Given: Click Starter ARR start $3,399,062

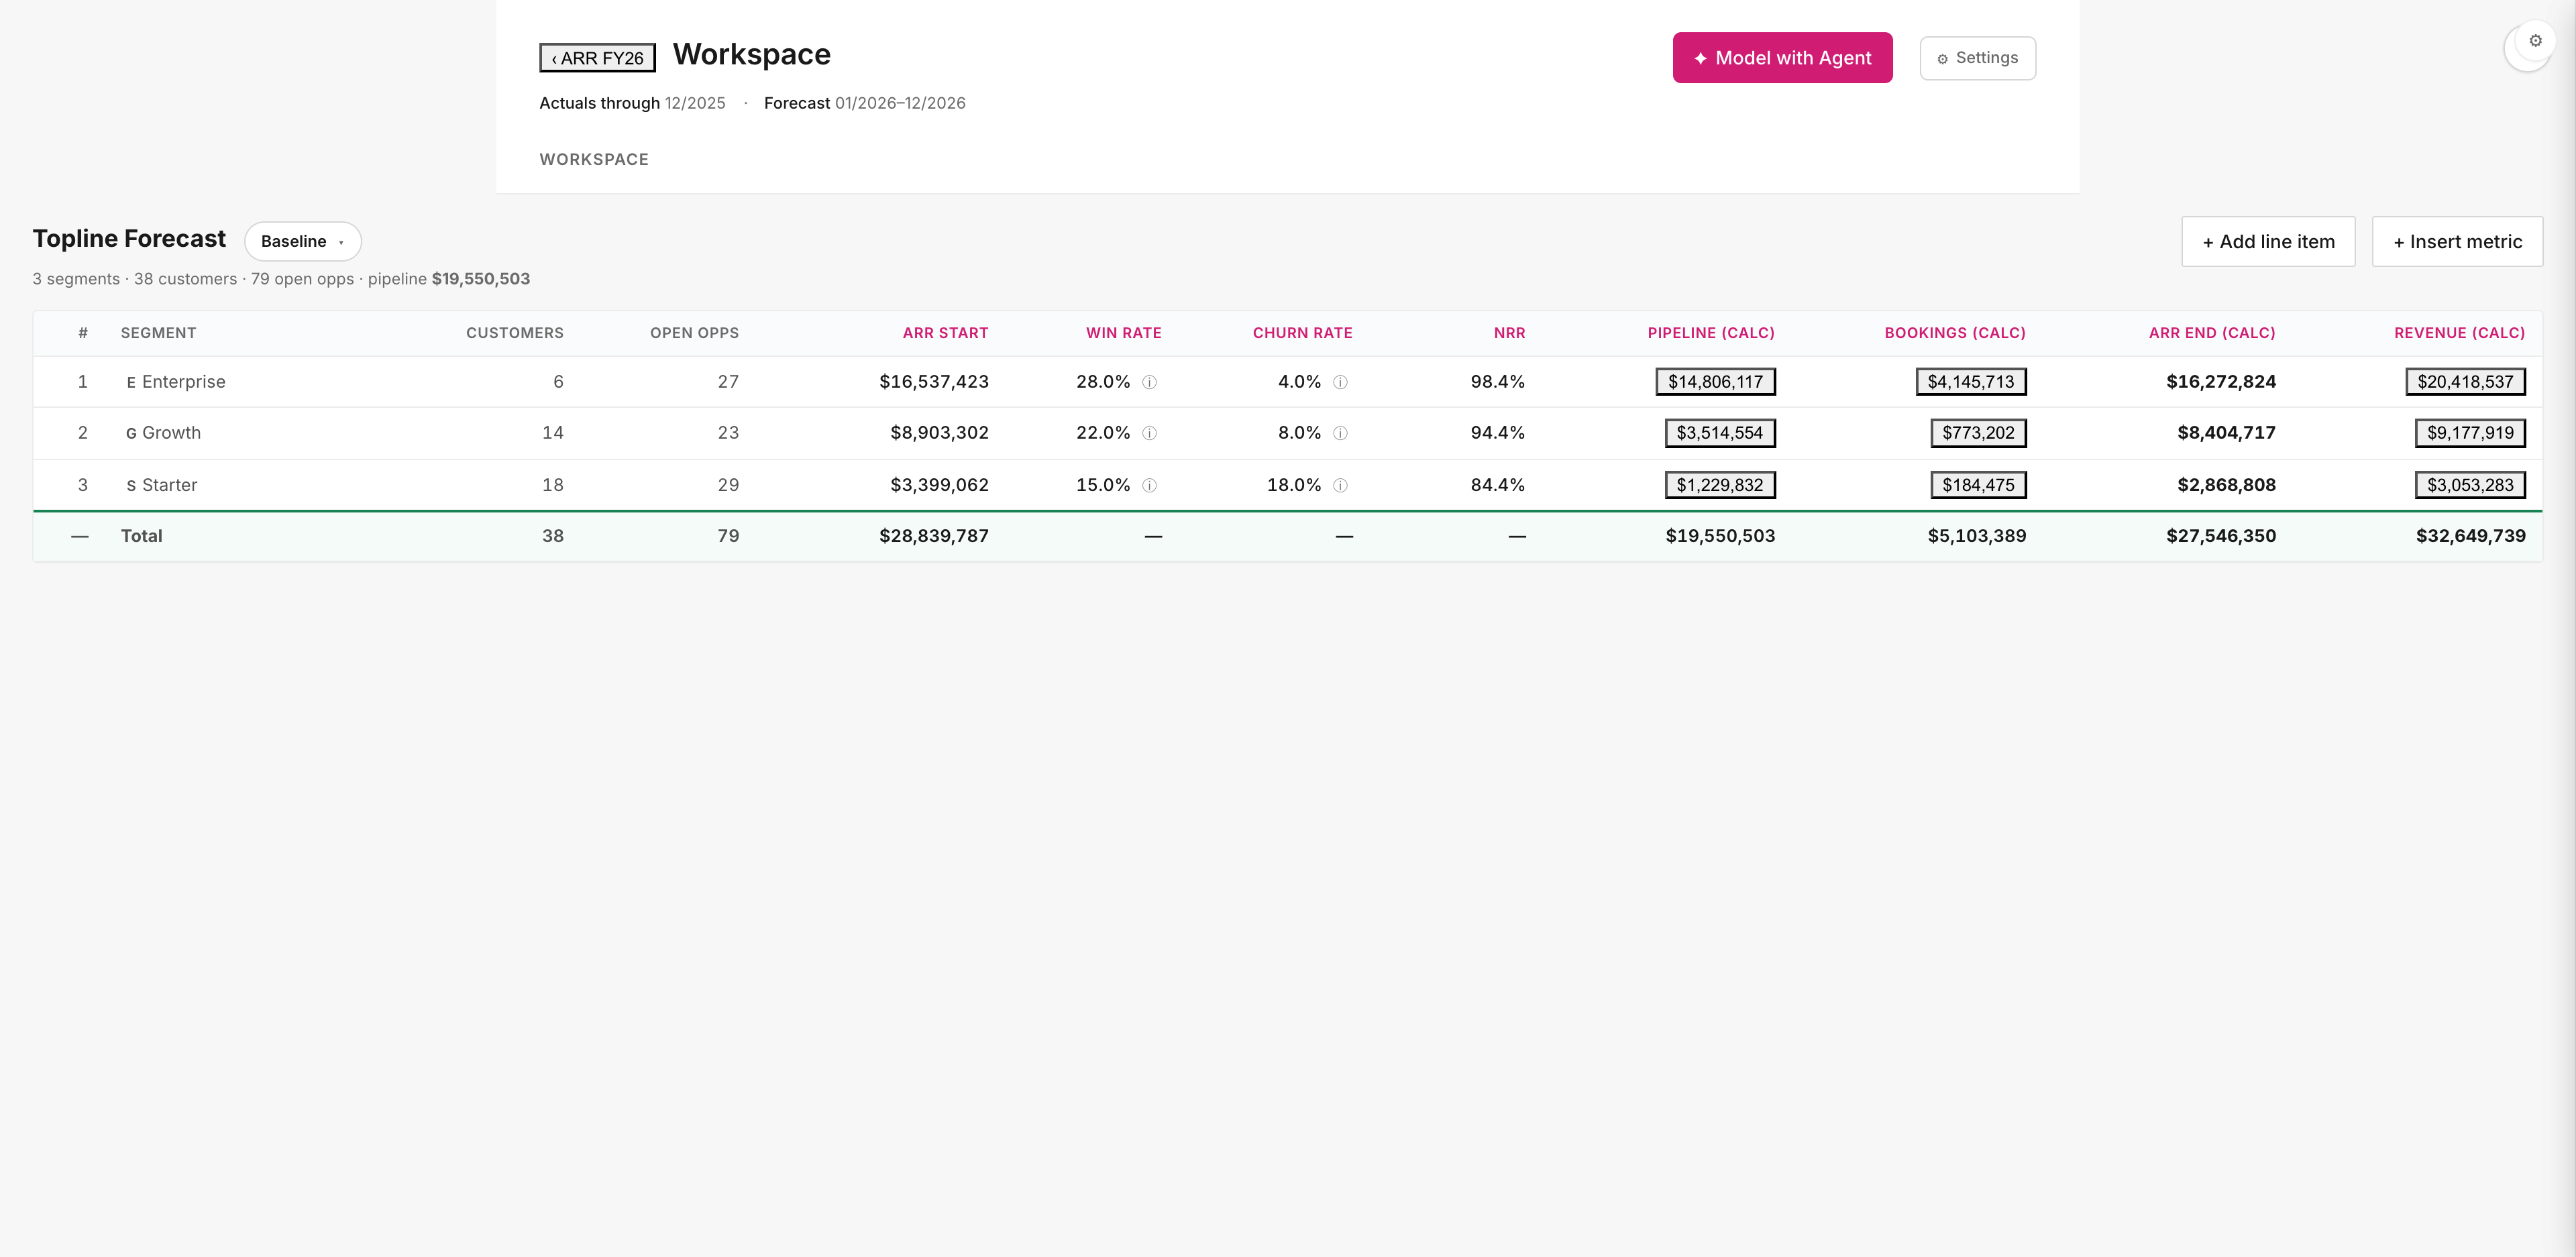Looking at the screenshot, I should point(939,485).
